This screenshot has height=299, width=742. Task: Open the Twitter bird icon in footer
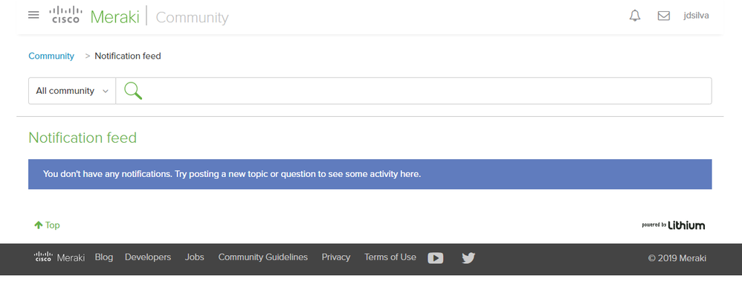[468, 258]
